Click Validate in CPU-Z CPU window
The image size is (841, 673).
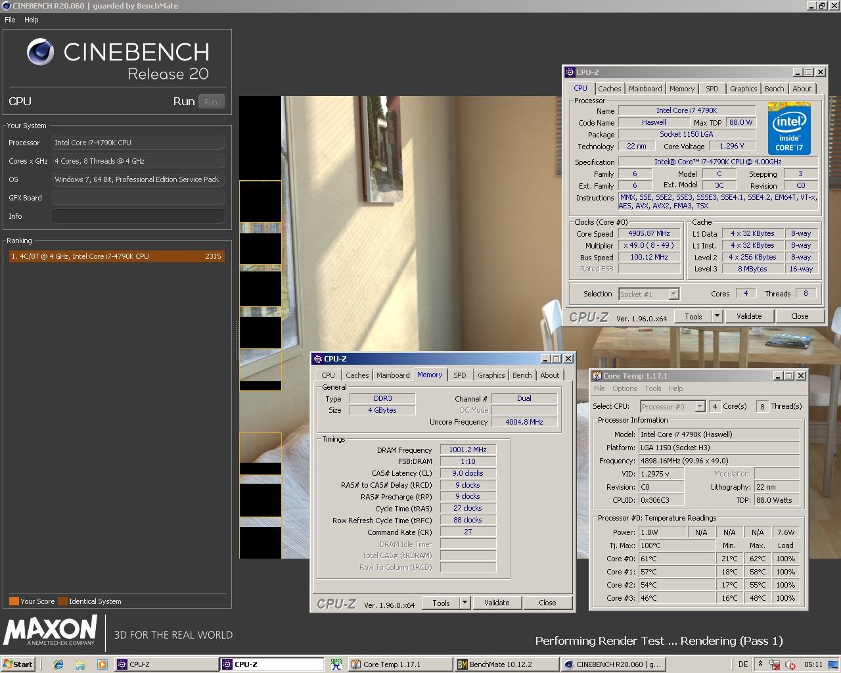[x=749, y=316]
